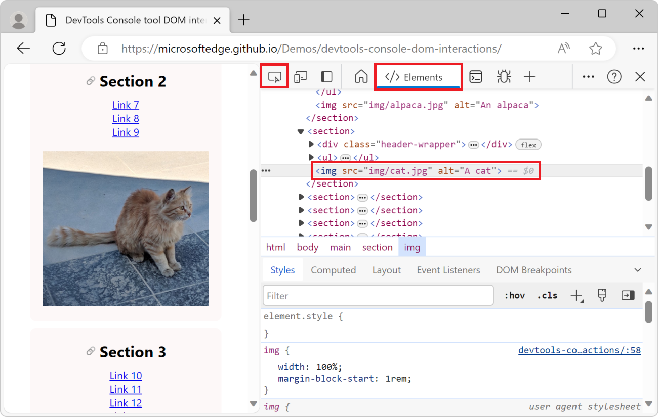Open the Issues bug icon

[x=503, y=76]
